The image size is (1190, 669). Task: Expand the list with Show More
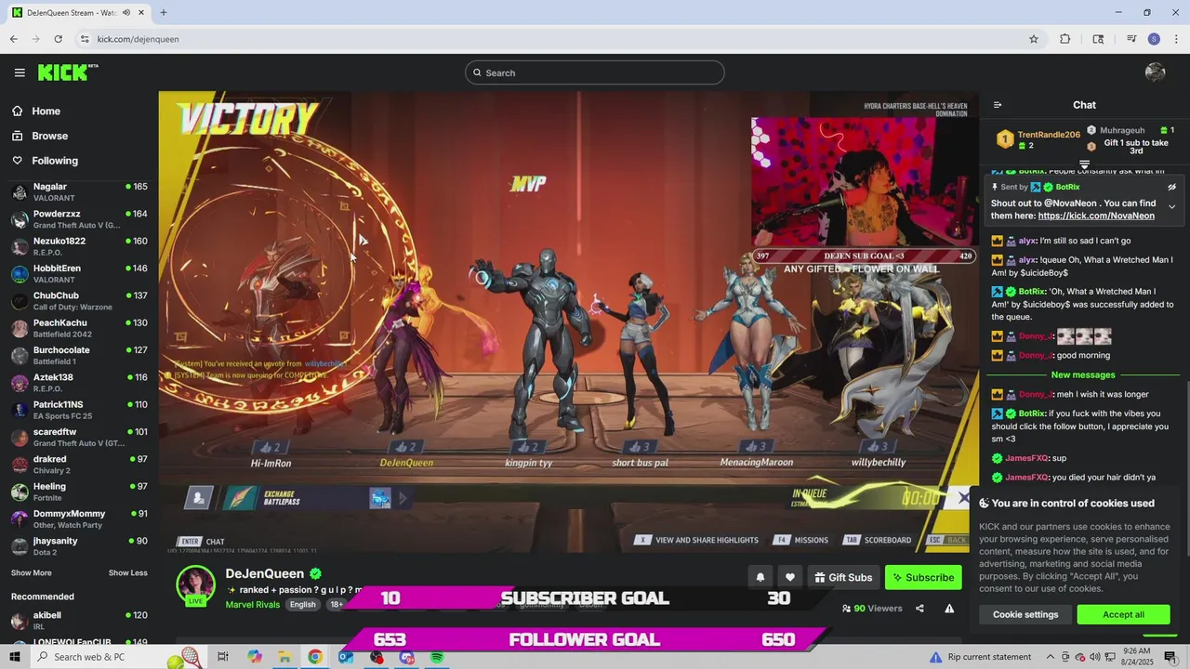point(31,573)
